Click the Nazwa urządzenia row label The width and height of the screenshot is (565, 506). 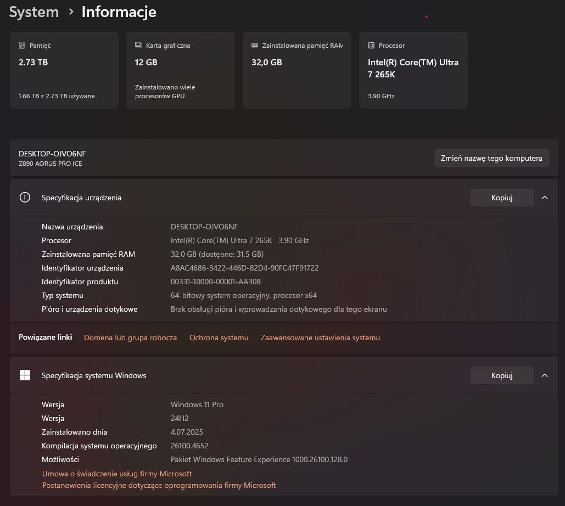point(72,227)
